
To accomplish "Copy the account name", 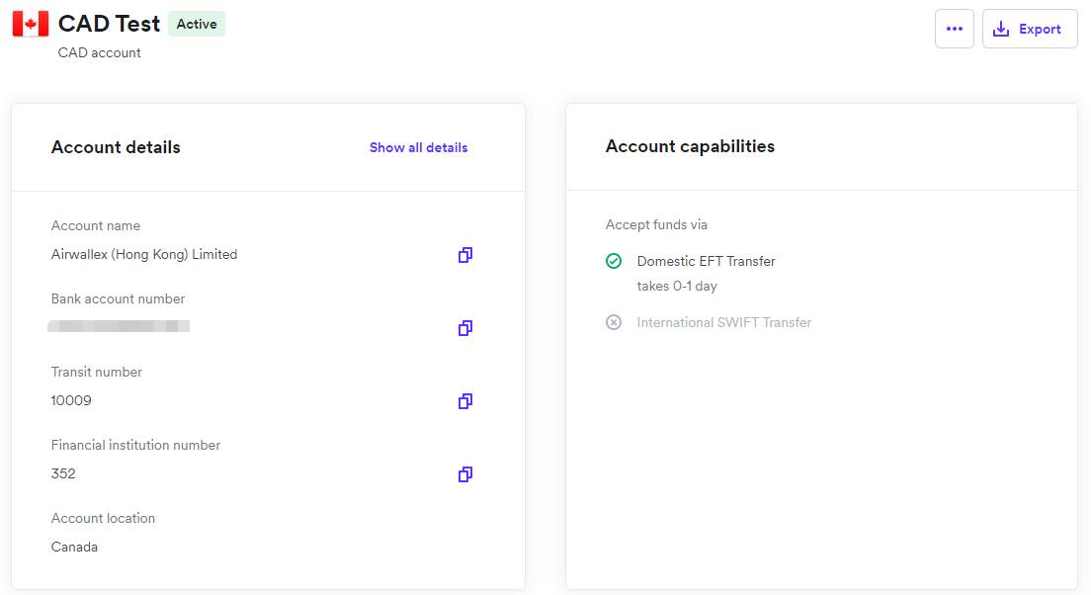I will [465, 255].
